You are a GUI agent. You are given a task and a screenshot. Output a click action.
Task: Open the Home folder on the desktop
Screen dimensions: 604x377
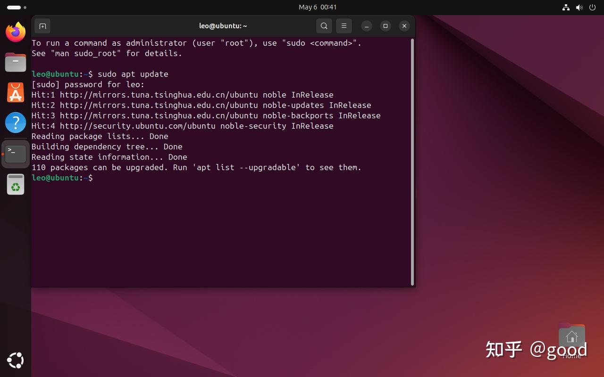[x=571, y=336]
